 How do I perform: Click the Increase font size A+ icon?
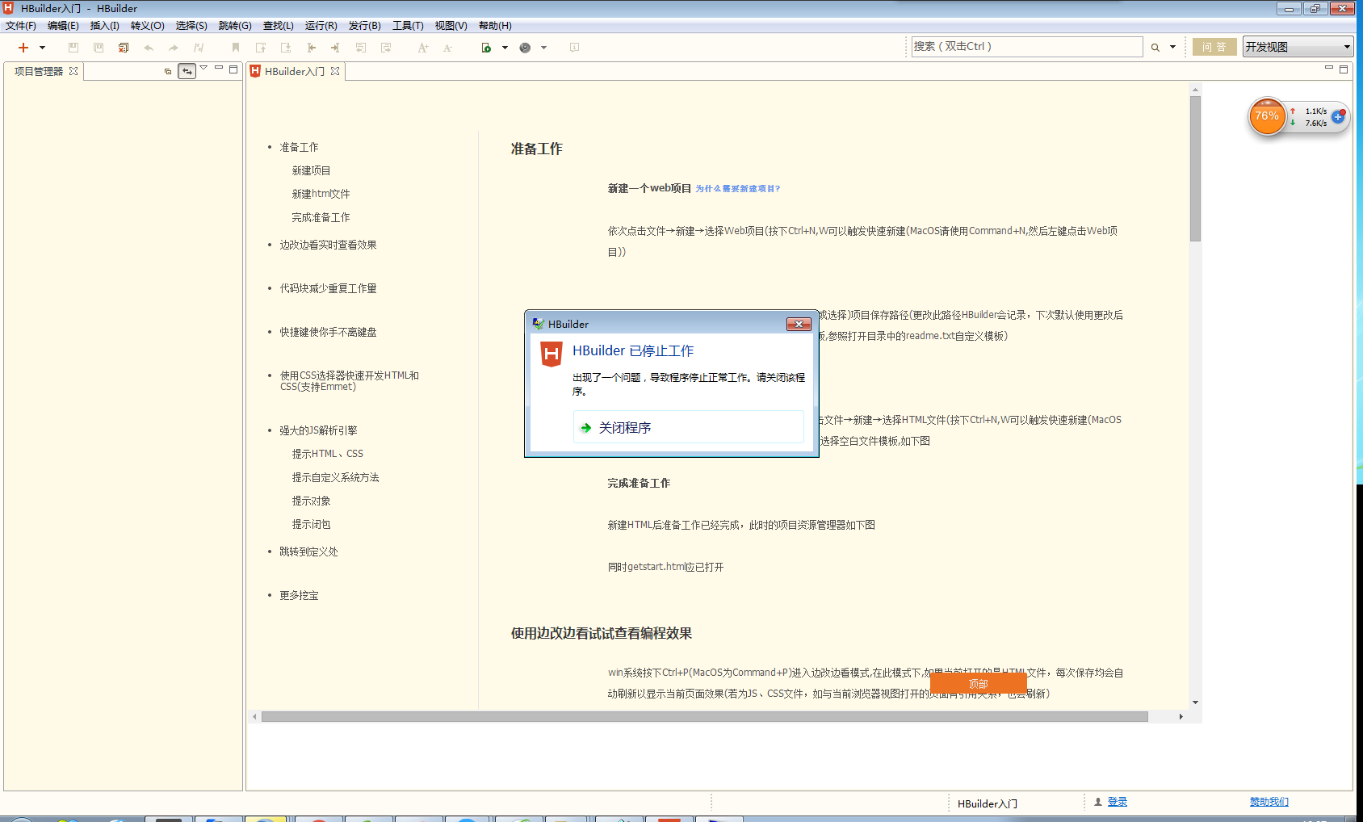tap(423, 48)
